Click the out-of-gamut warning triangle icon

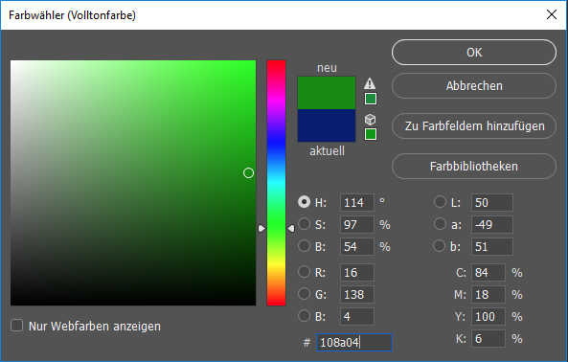370,83
